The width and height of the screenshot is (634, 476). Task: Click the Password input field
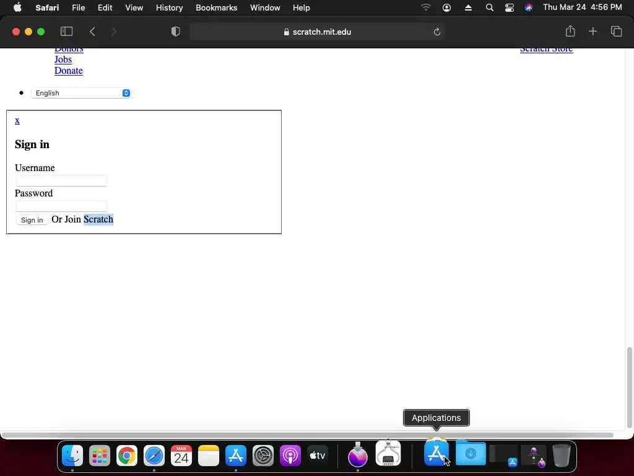tap(61, 206)
